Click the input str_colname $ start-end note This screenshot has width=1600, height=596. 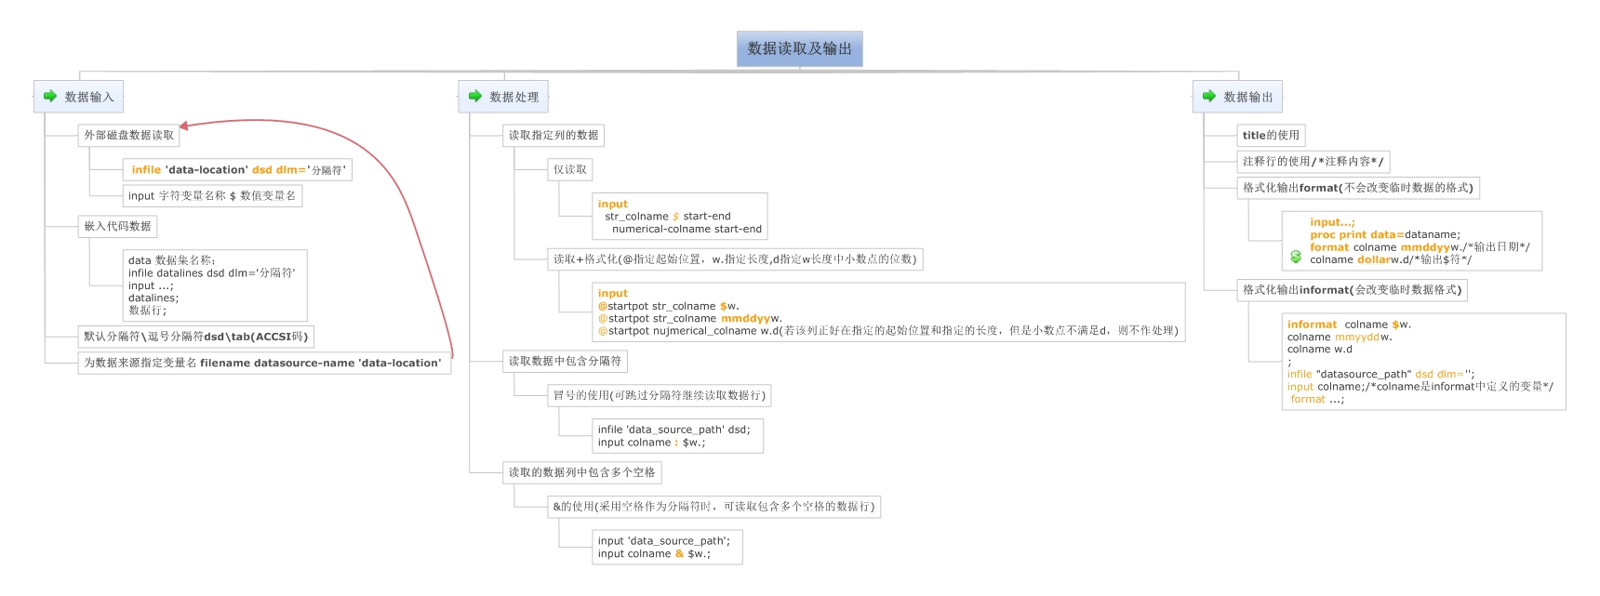[x=680, y=217]
